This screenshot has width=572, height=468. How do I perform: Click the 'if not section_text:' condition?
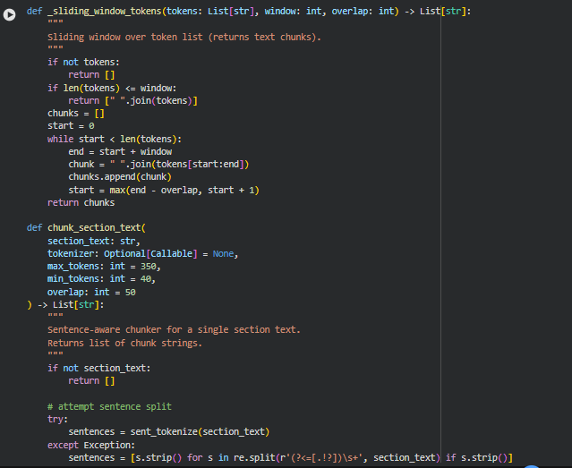pyautogui.click(x=99, y=368)
